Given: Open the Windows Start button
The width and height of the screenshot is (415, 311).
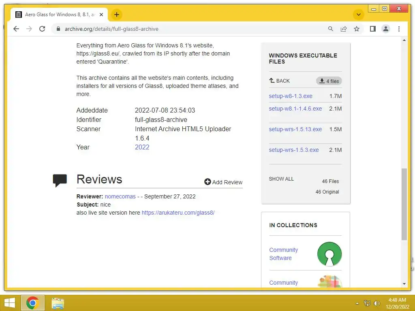Looking at the screenshot, I should [x=10, y=303].
